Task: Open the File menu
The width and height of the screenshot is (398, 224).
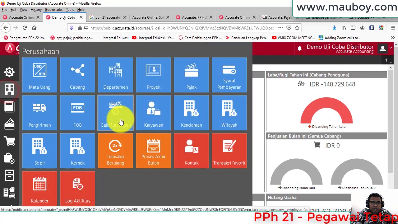Action: coord(4,10)
